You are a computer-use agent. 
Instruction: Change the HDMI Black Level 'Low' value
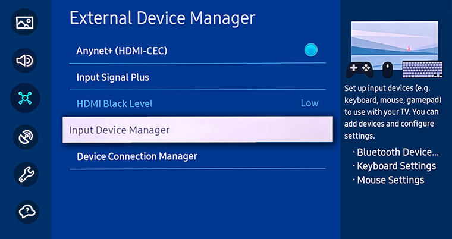coord(310,103)
